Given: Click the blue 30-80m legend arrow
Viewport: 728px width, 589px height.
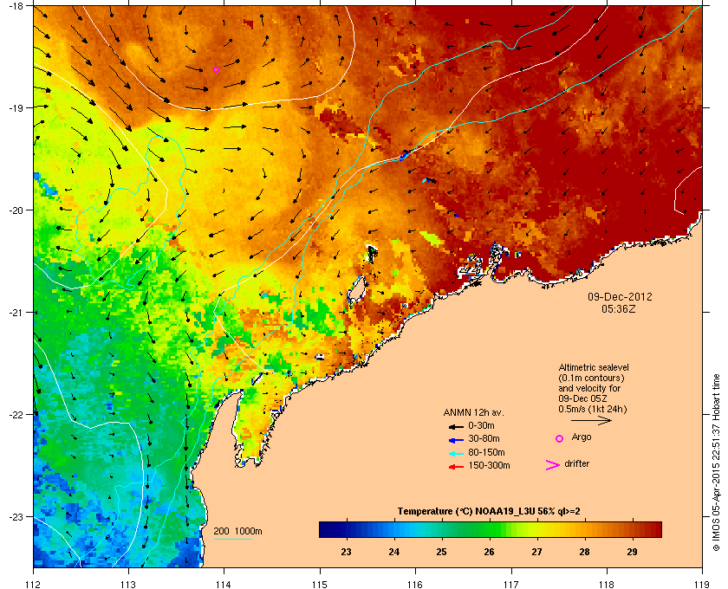Looking at the screenshot, I should pos(456,440).
